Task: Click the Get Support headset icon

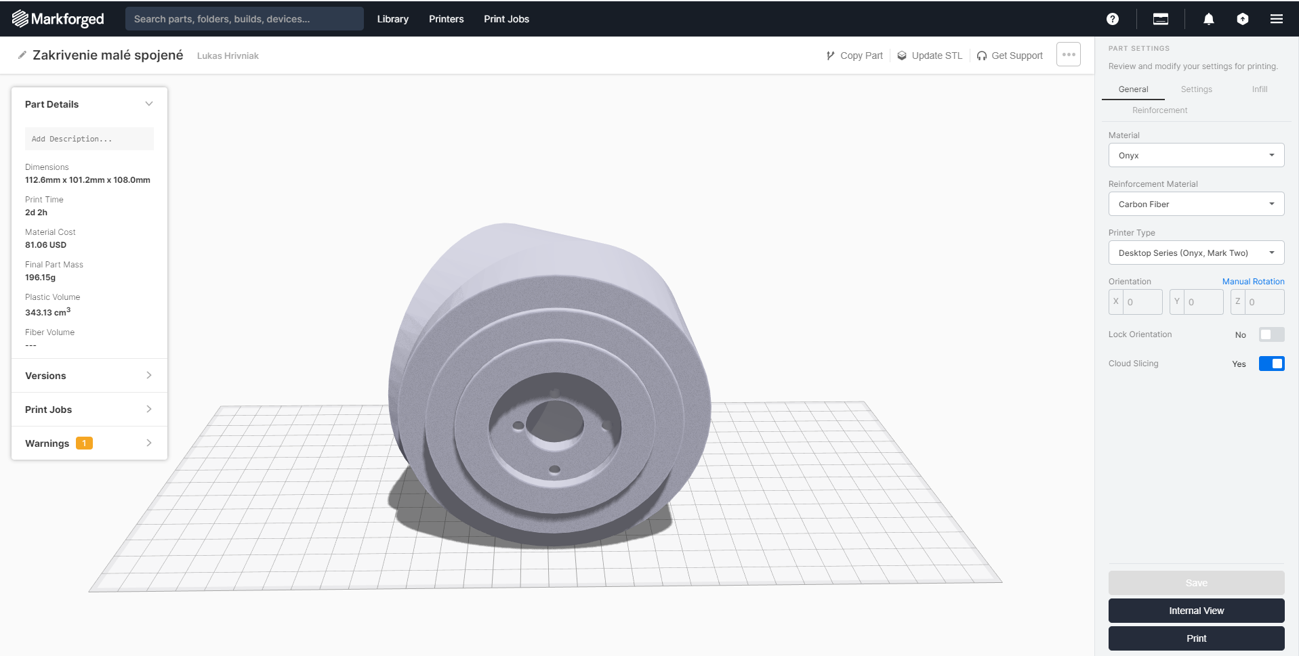Action: pyautogui.click(x=982, y=56)
